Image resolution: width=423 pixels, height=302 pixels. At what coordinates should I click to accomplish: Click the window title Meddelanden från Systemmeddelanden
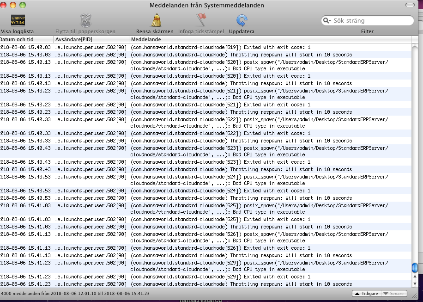(206, 5)
